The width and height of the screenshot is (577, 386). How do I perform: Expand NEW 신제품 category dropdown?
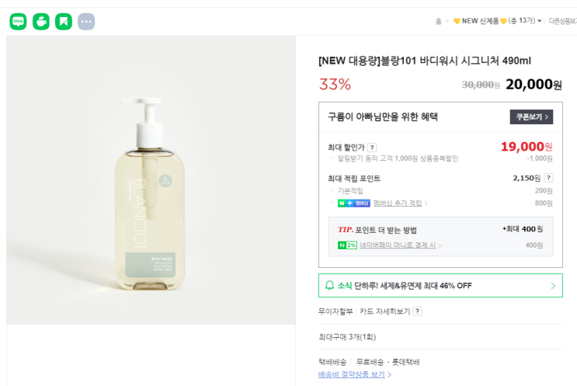(x=539, y=21)
